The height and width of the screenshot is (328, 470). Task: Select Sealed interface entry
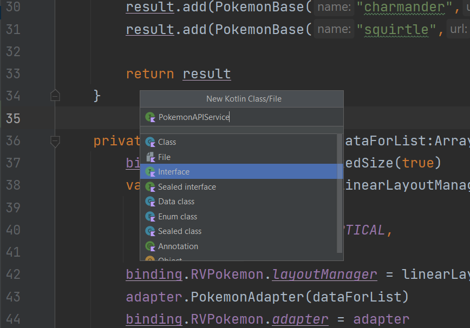pyautogui.click(x=187, y=187)
